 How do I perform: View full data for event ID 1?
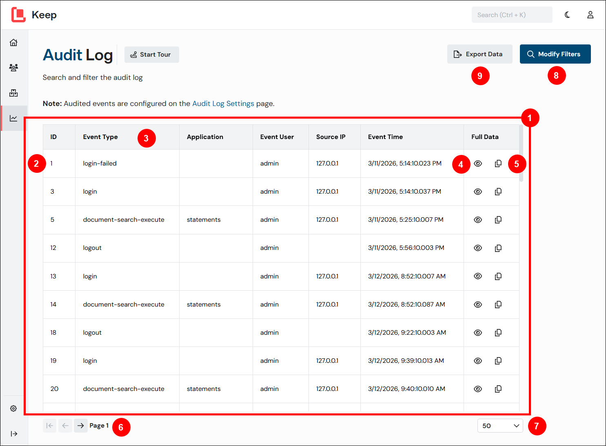478,163
